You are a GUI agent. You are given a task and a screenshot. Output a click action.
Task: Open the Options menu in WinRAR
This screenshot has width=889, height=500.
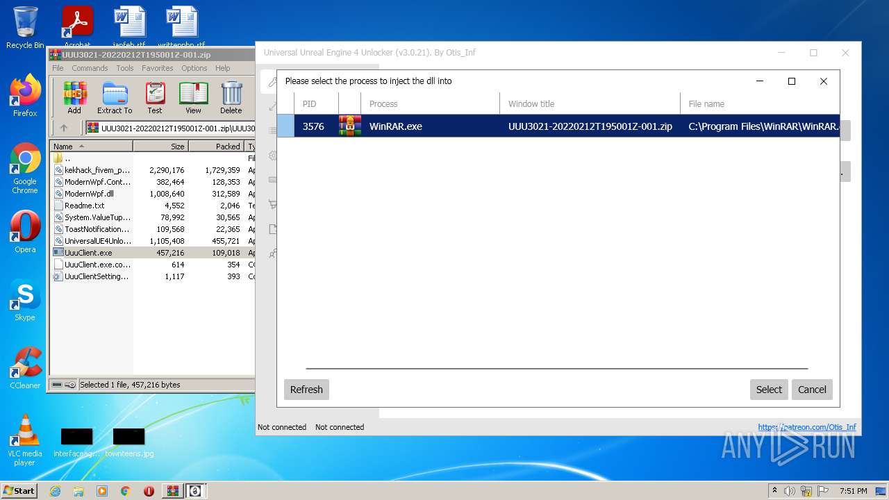coord(194,68)
